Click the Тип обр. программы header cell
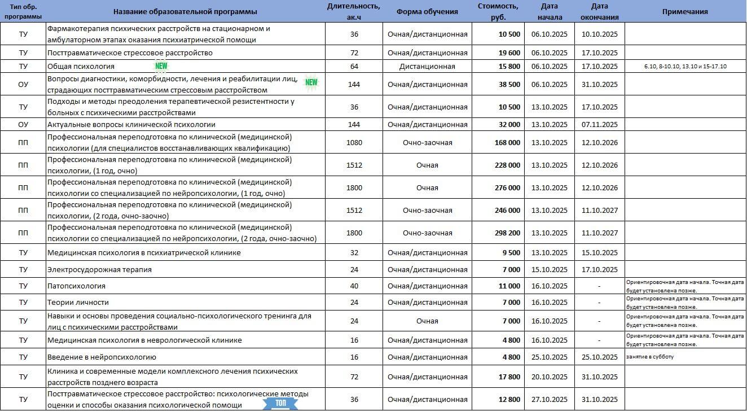The image size is (747, 411). [x=23, y=12]
